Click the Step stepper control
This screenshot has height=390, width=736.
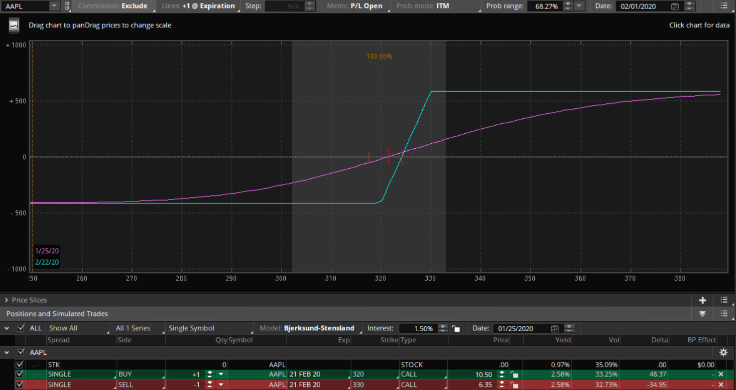click(x=310, y=6)
